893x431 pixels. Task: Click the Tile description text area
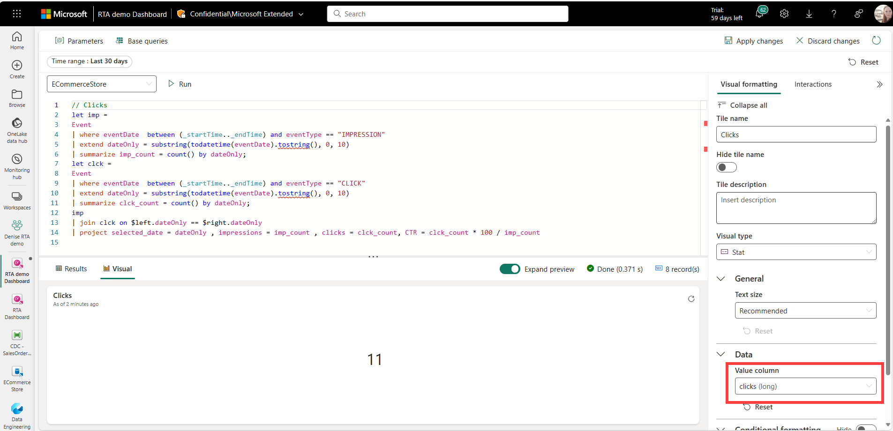[796, 208]
